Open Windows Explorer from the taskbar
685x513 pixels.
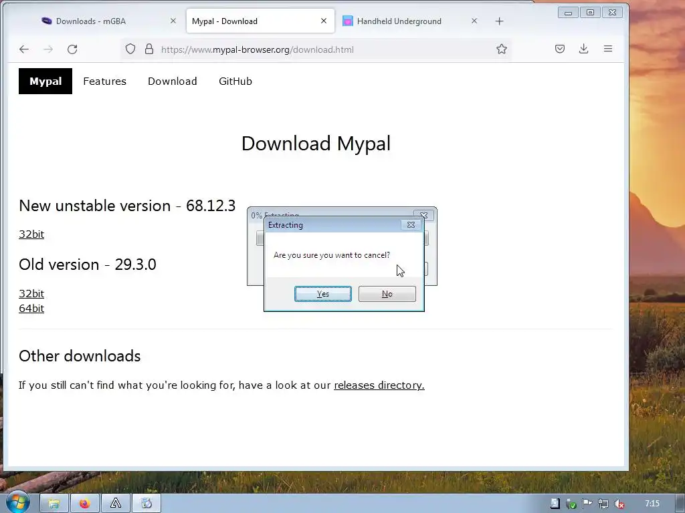(54, 504)
